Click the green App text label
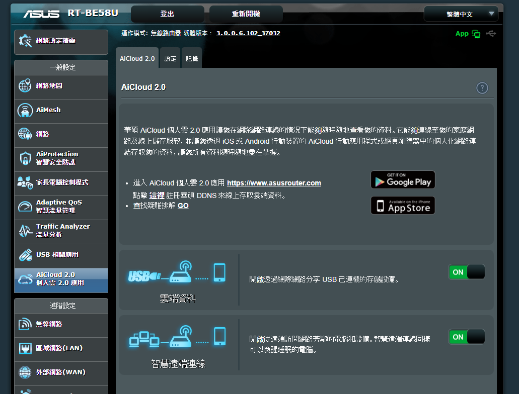Image resolution: width=519 pixels, height=394 pixels. 462,33
